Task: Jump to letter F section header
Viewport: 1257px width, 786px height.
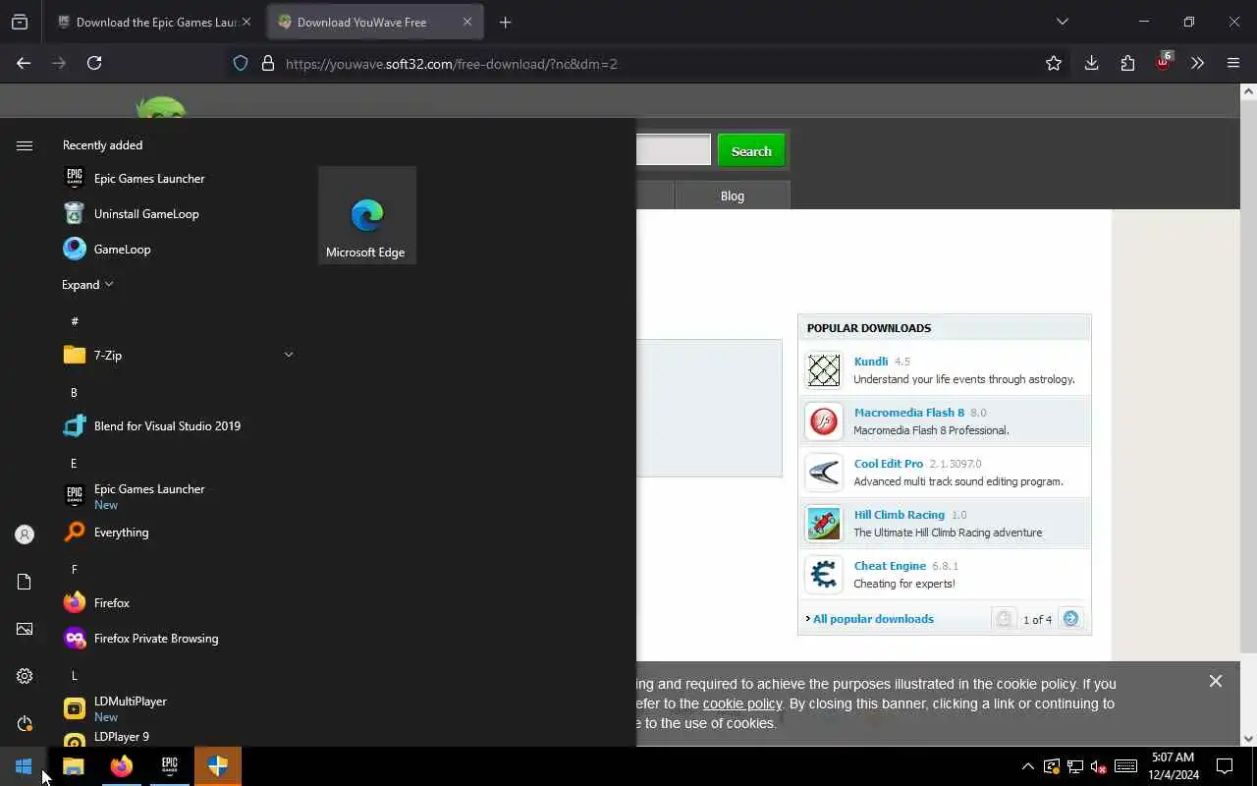Action: [74, 569]
